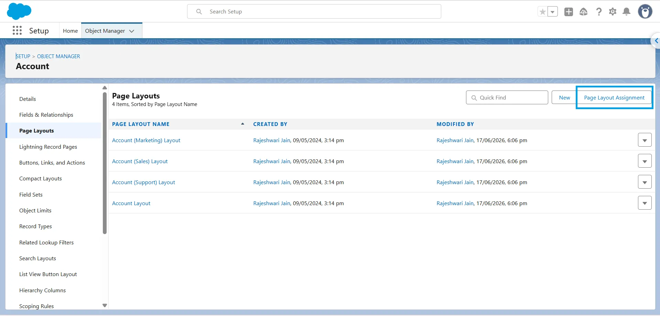This screenshot has height=316, width=660.
Task: Open List View Button Layout
Action: click(48, 274)
